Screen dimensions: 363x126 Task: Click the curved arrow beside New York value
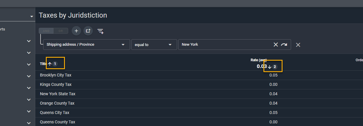[x=284, y=45]
